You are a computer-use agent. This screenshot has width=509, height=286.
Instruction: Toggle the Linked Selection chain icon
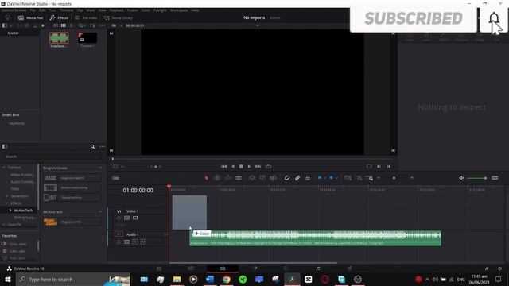[x=297, y=178]
